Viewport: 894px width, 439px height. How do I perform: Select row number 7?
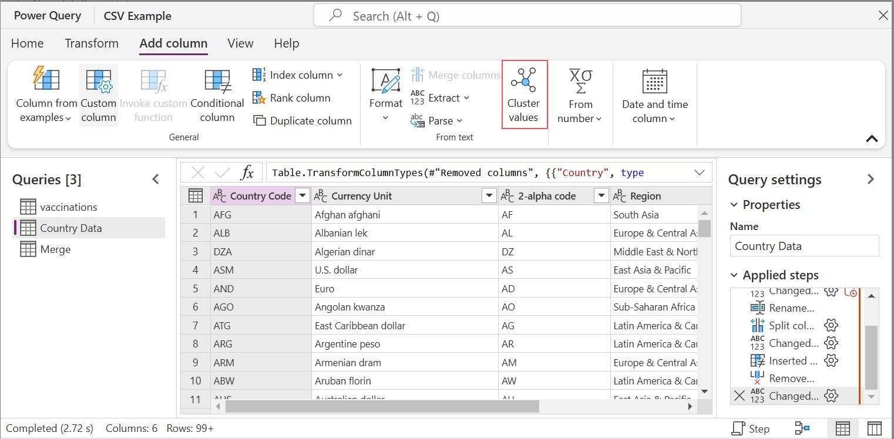(x=196, y=326)
